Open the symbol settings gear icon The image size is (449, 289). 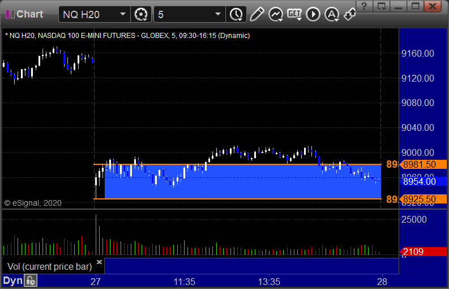tap(140, 14)
